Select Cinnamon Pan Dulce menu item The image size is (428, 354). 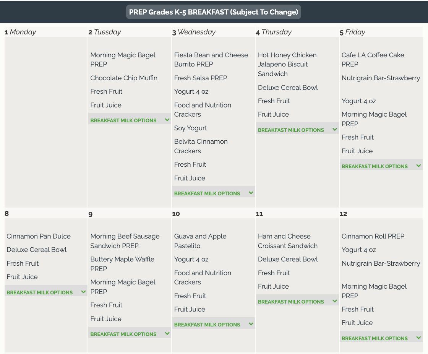pyautogui.click(x=39, y=236)
